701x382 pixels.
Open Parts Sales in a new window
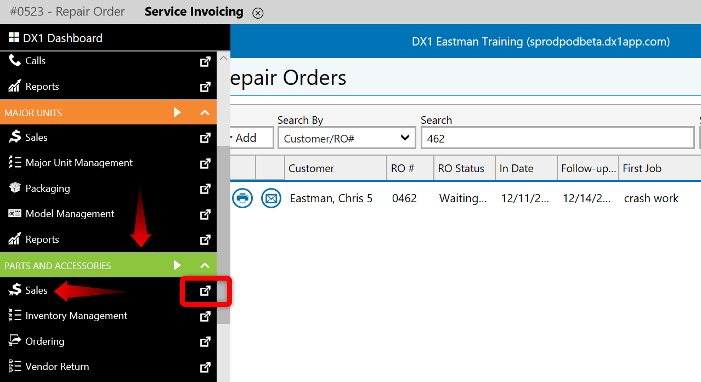[x=205, y=291]
